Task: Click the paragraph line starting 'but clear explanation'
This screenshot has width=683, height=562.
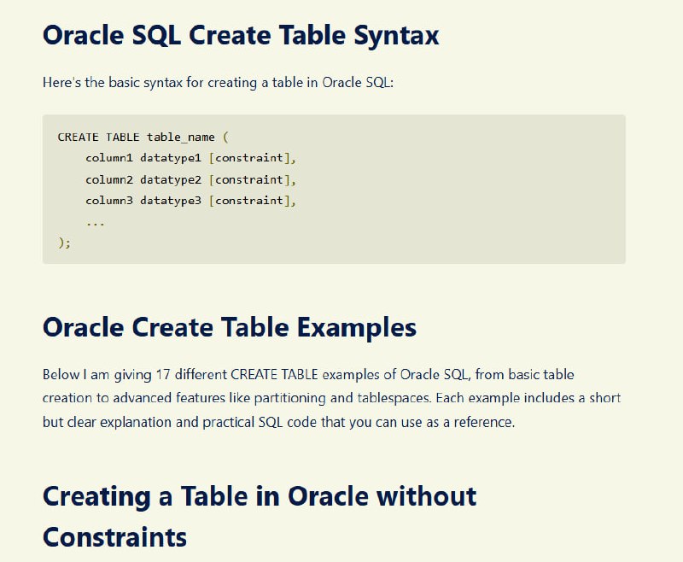Action: click(x=279, y=422)
